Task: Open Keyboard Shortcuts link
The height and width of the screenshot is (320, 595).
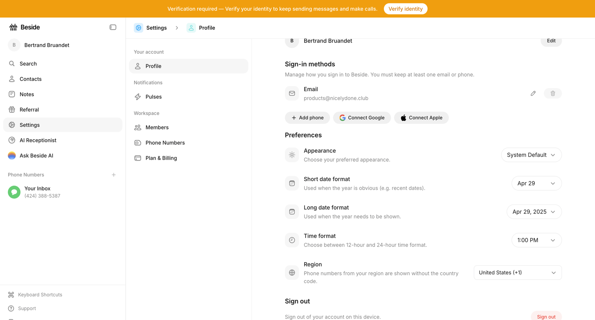Action: (40, 294)
